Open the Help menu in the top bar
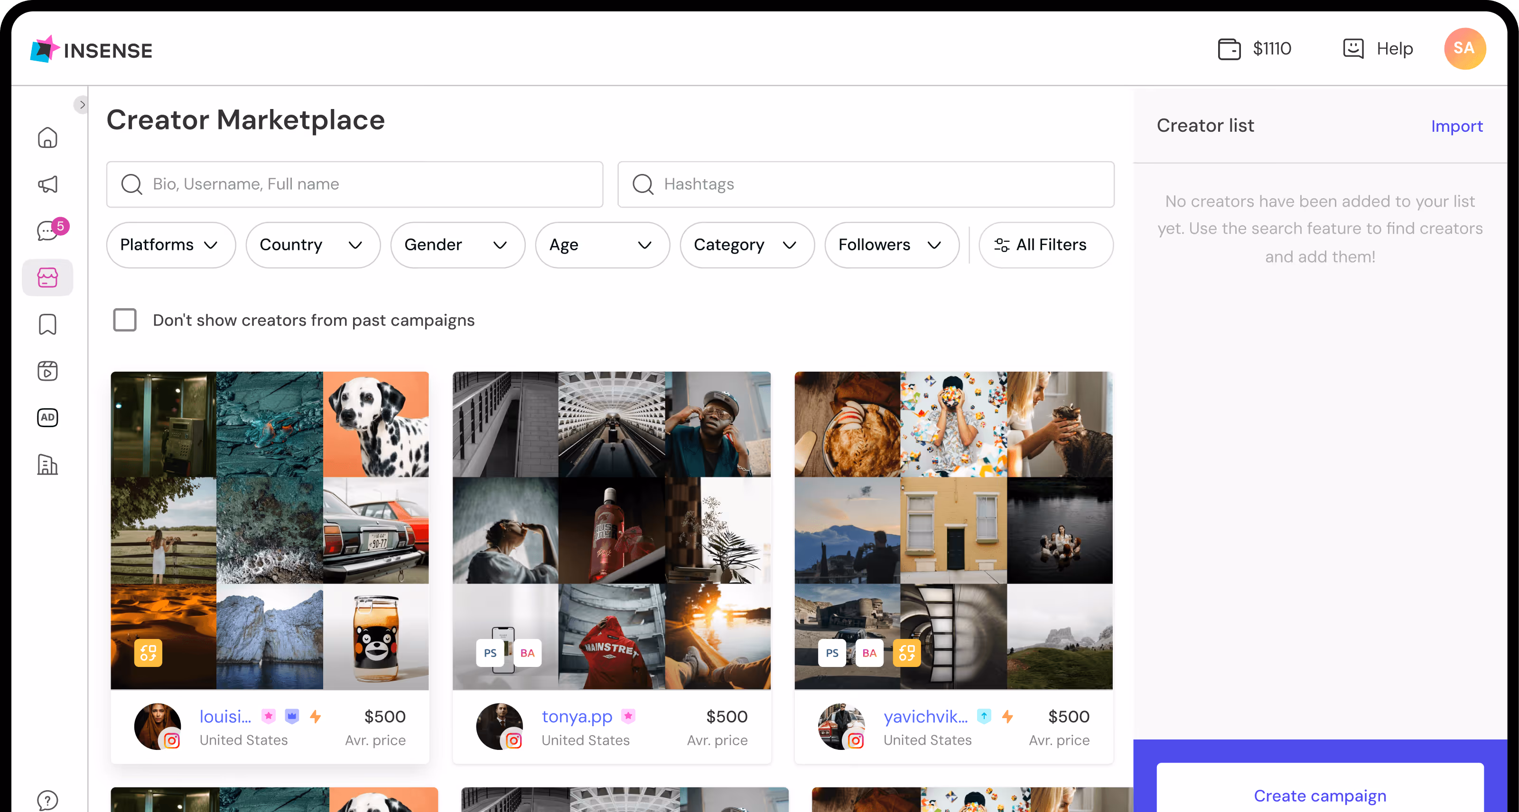Screen dimensions: 1519x812 coord(1378,48)
